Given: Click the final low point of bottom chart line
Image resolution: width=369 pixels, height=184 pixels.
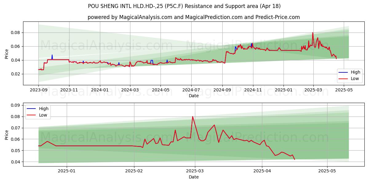Looking at the screenshot, I should point(295,159).
